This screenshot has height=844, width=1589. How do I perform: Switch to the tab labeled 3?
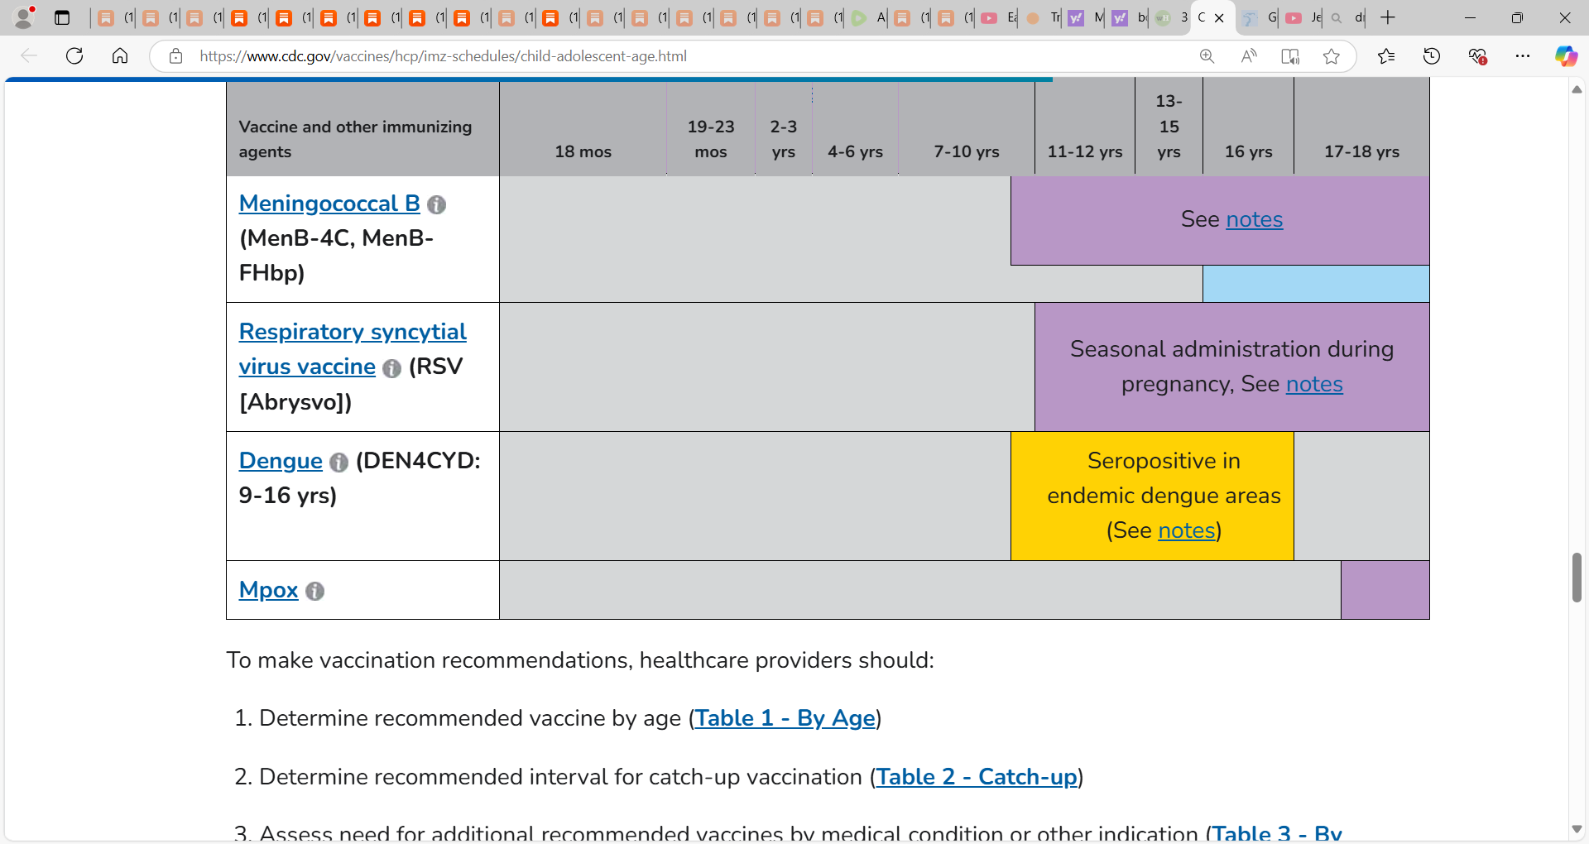coord(1172,17)
